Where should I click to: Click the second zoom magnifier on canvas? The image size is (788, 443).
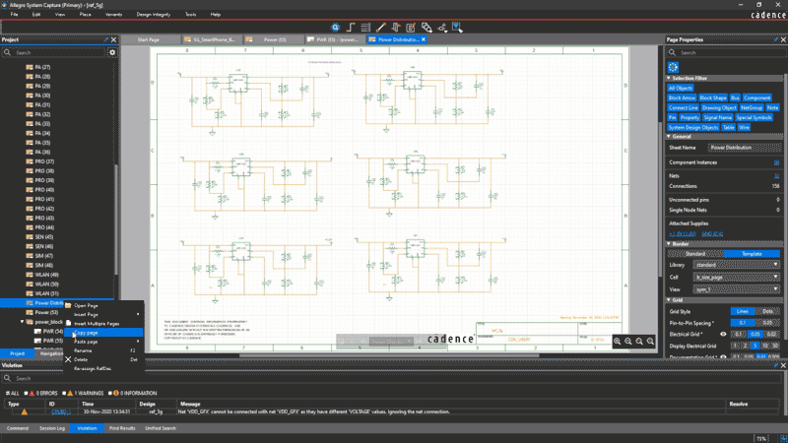click(628, 341)
